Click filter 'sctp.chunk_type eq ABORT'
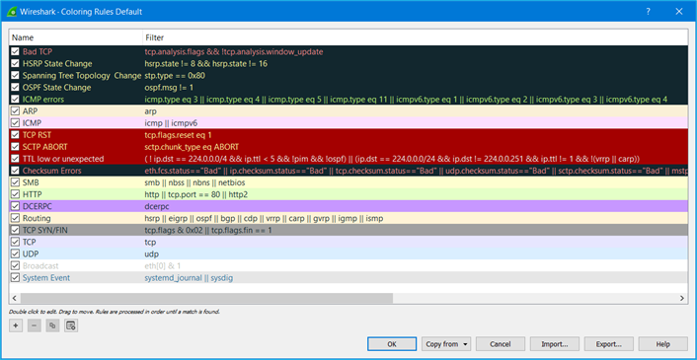 (x=192, y=147)
